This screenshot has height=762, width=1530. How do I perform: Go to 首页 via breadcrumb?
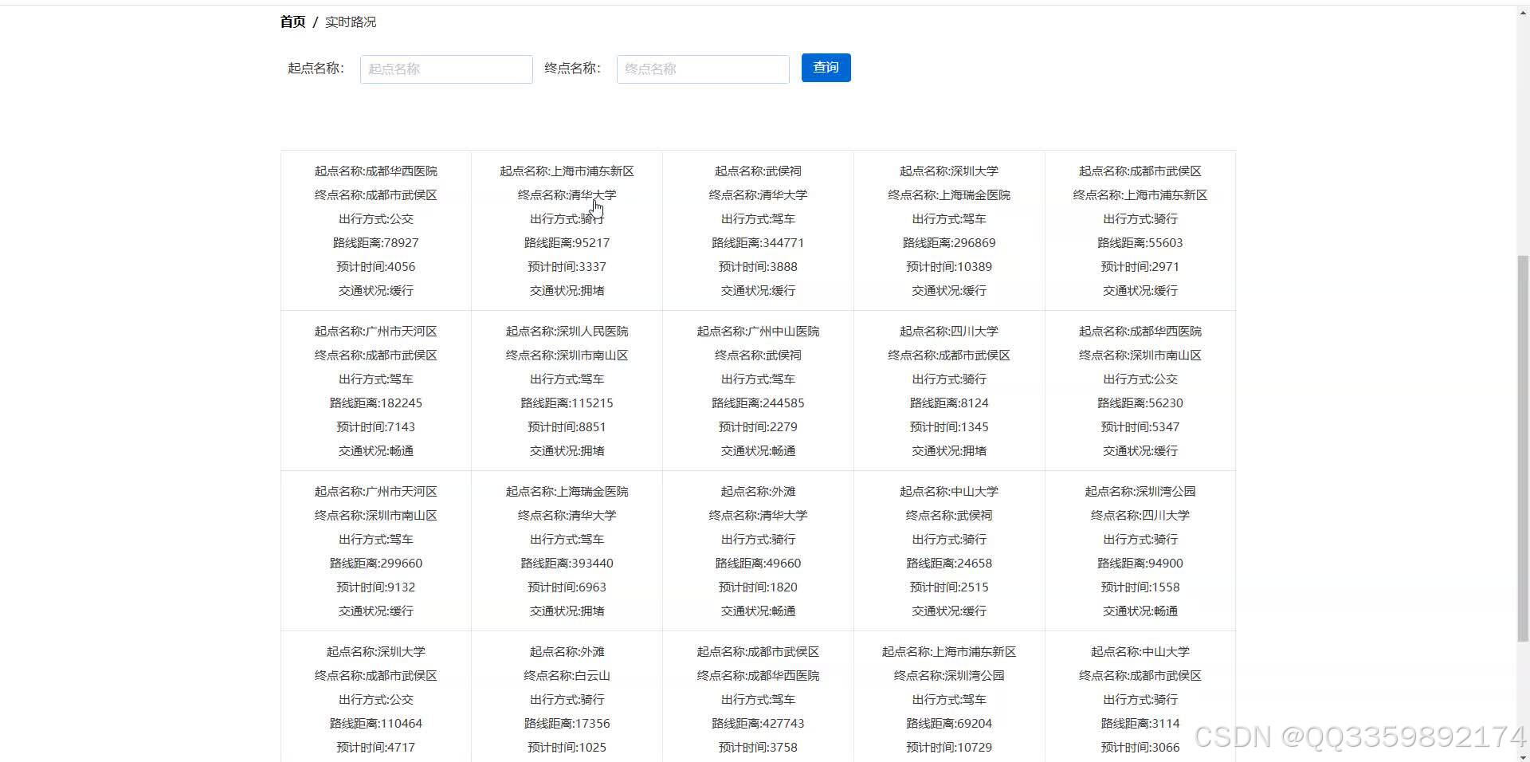click(292, 22)
